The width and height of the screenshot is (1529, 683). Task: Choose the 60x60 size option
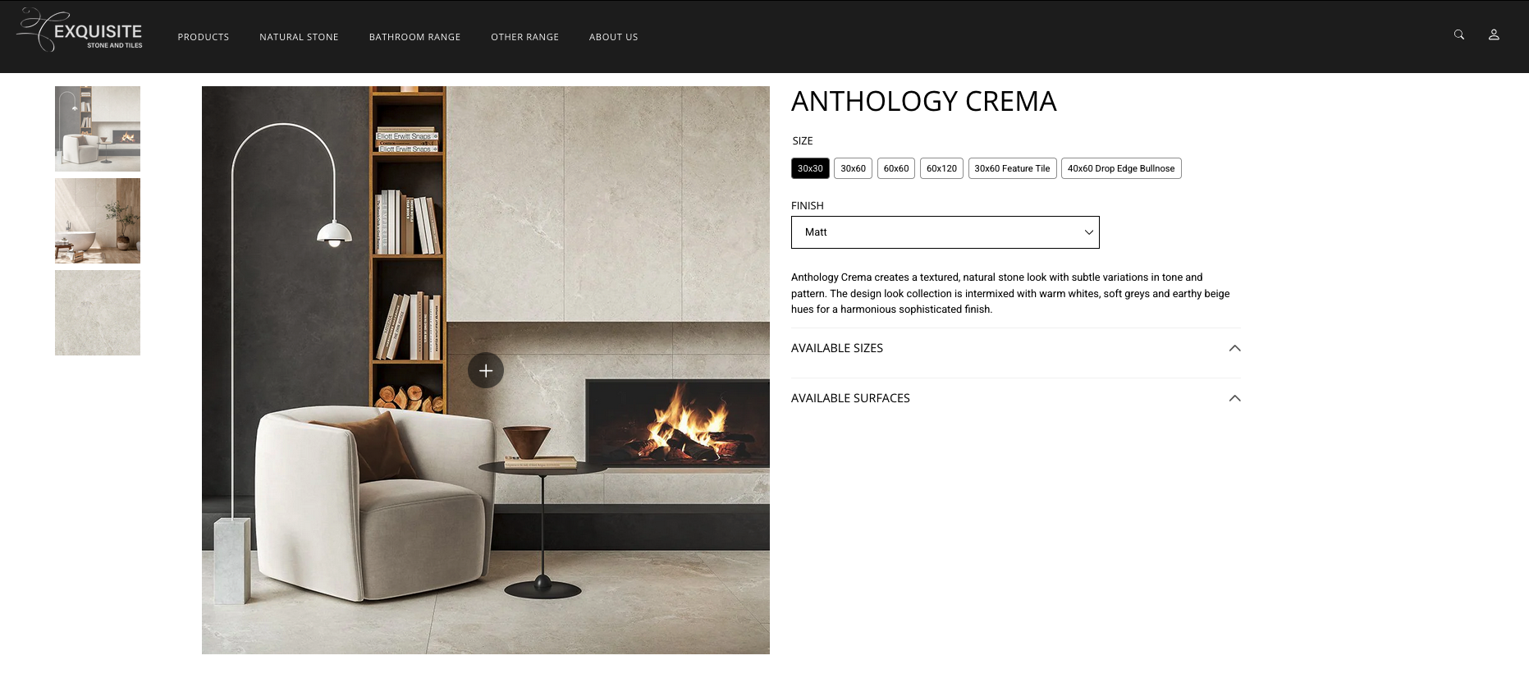coord(896,168)
